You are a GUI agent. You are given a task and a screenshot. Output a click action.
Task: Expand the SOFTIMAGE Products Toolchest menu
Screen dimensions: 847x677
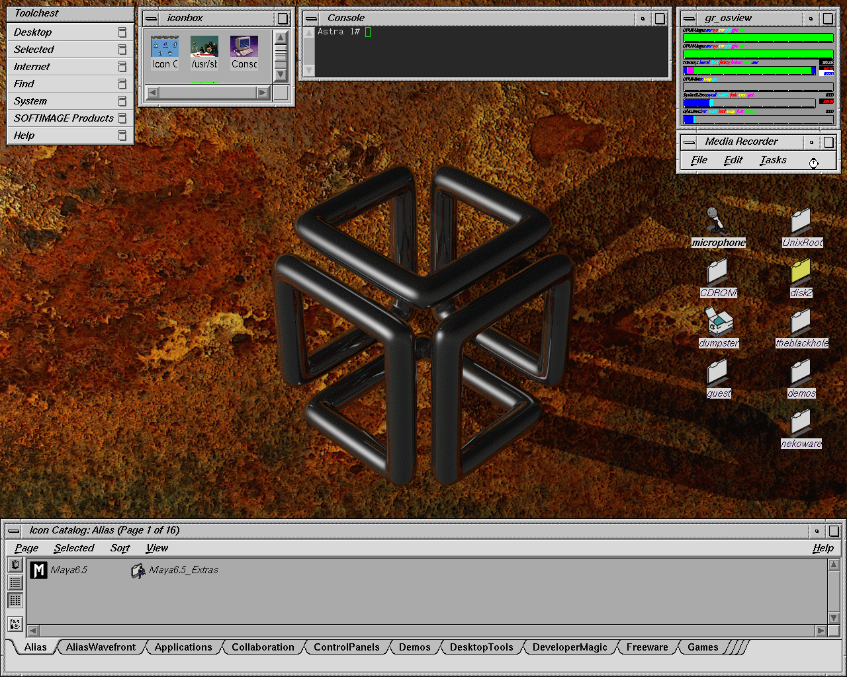64,118
